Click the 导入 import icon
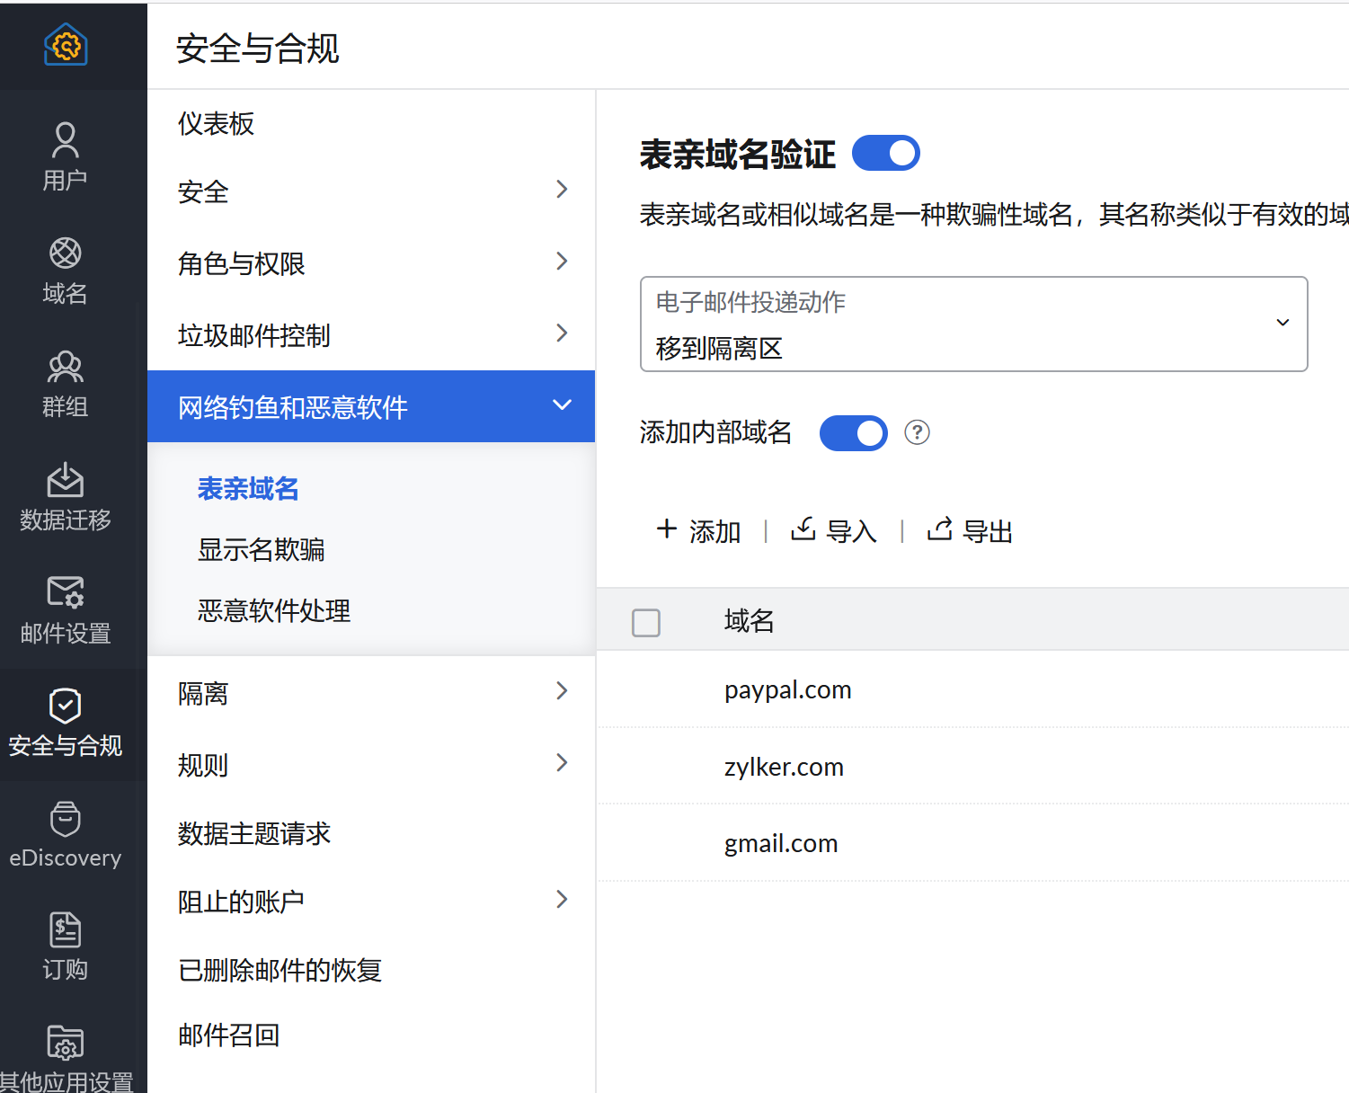The width and height of the screenshot is (1349, 1093). pos(803,529)
